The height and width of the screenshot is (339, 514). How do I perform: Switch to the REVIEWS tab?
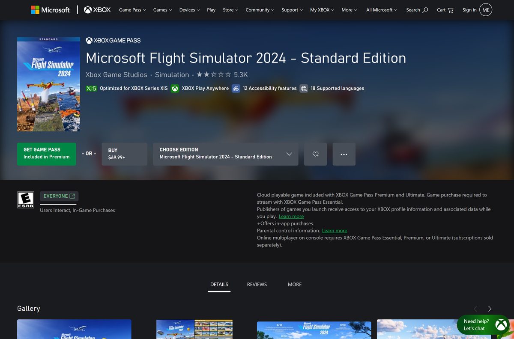click(x=257, y=284)
